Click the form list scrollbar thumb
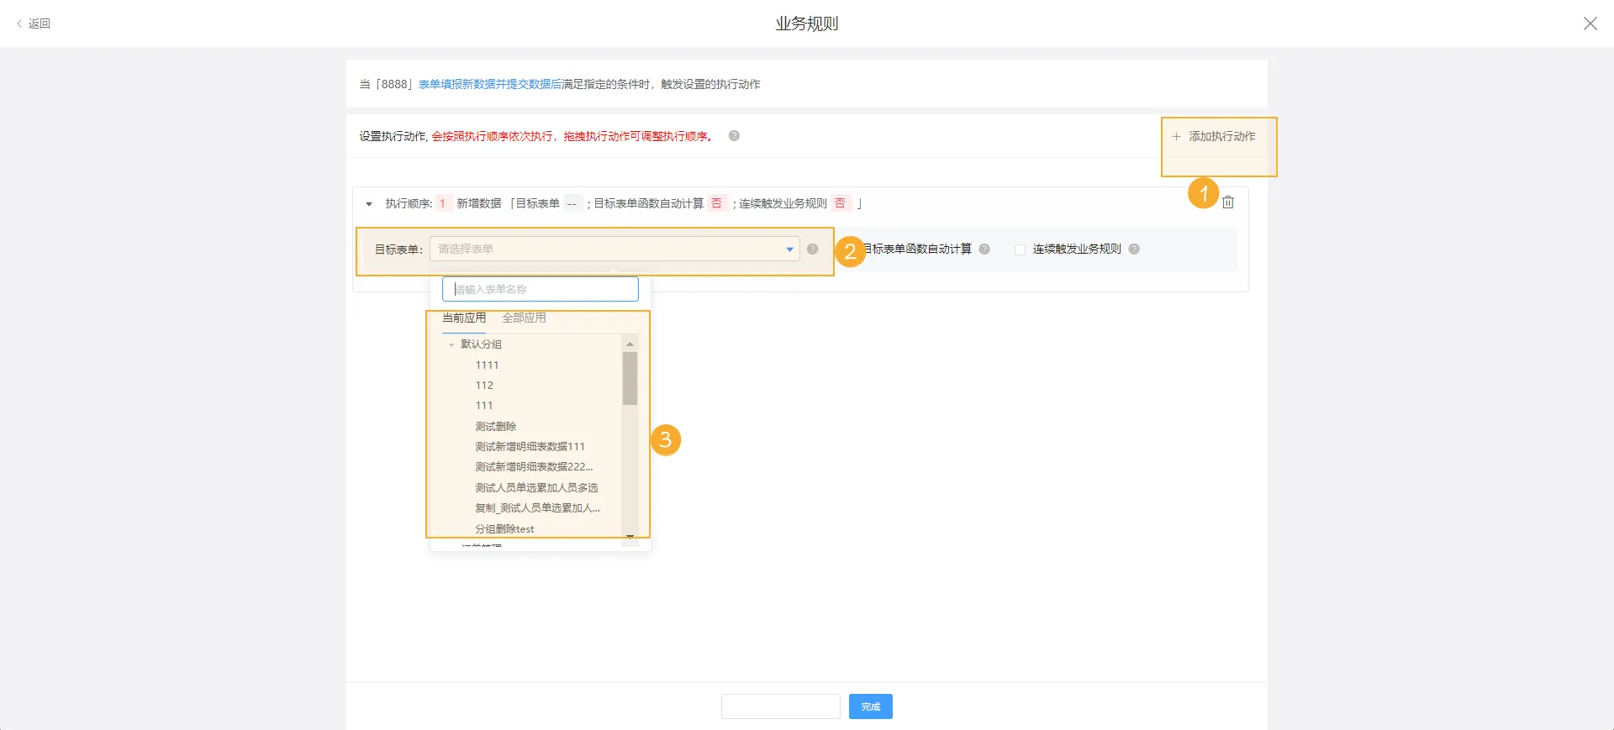The width and height of the screenshot is (1614, 730). click(x=630, y=378)
